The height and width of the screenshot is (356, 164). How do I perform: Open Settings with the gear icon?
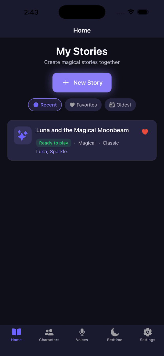[x=147, y=332]
